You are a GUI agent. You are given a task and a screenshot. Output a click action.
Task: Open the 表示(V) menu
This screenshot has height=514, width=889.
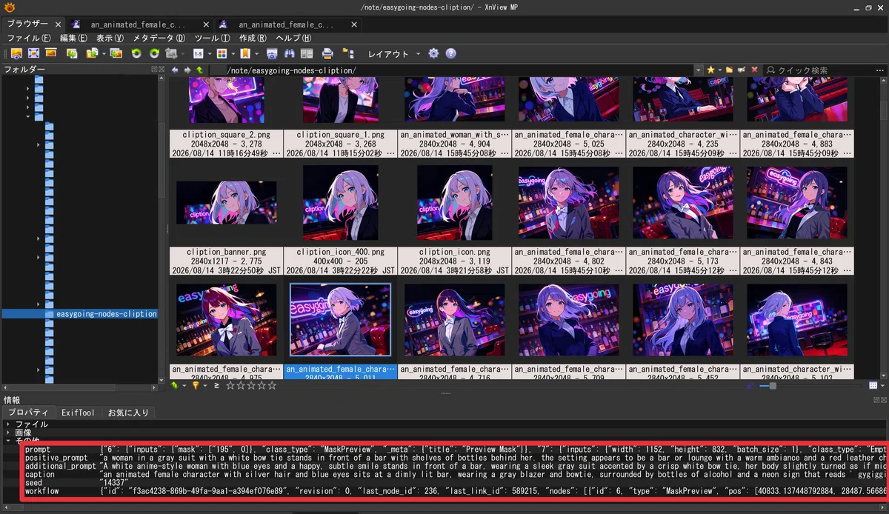[110, 38]
